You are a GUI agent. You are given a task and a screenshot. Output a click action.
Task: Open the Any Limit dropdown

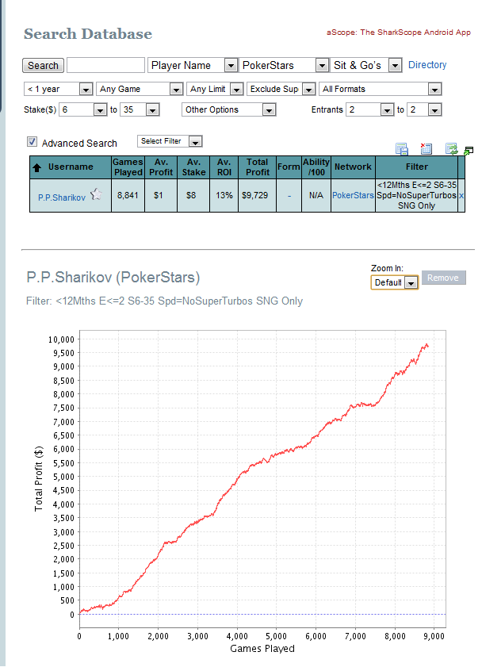(x=215, y=89)
